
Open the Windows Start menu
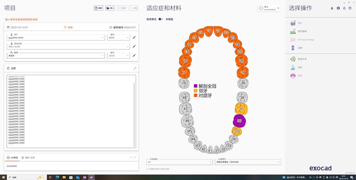tap(4, 177)
